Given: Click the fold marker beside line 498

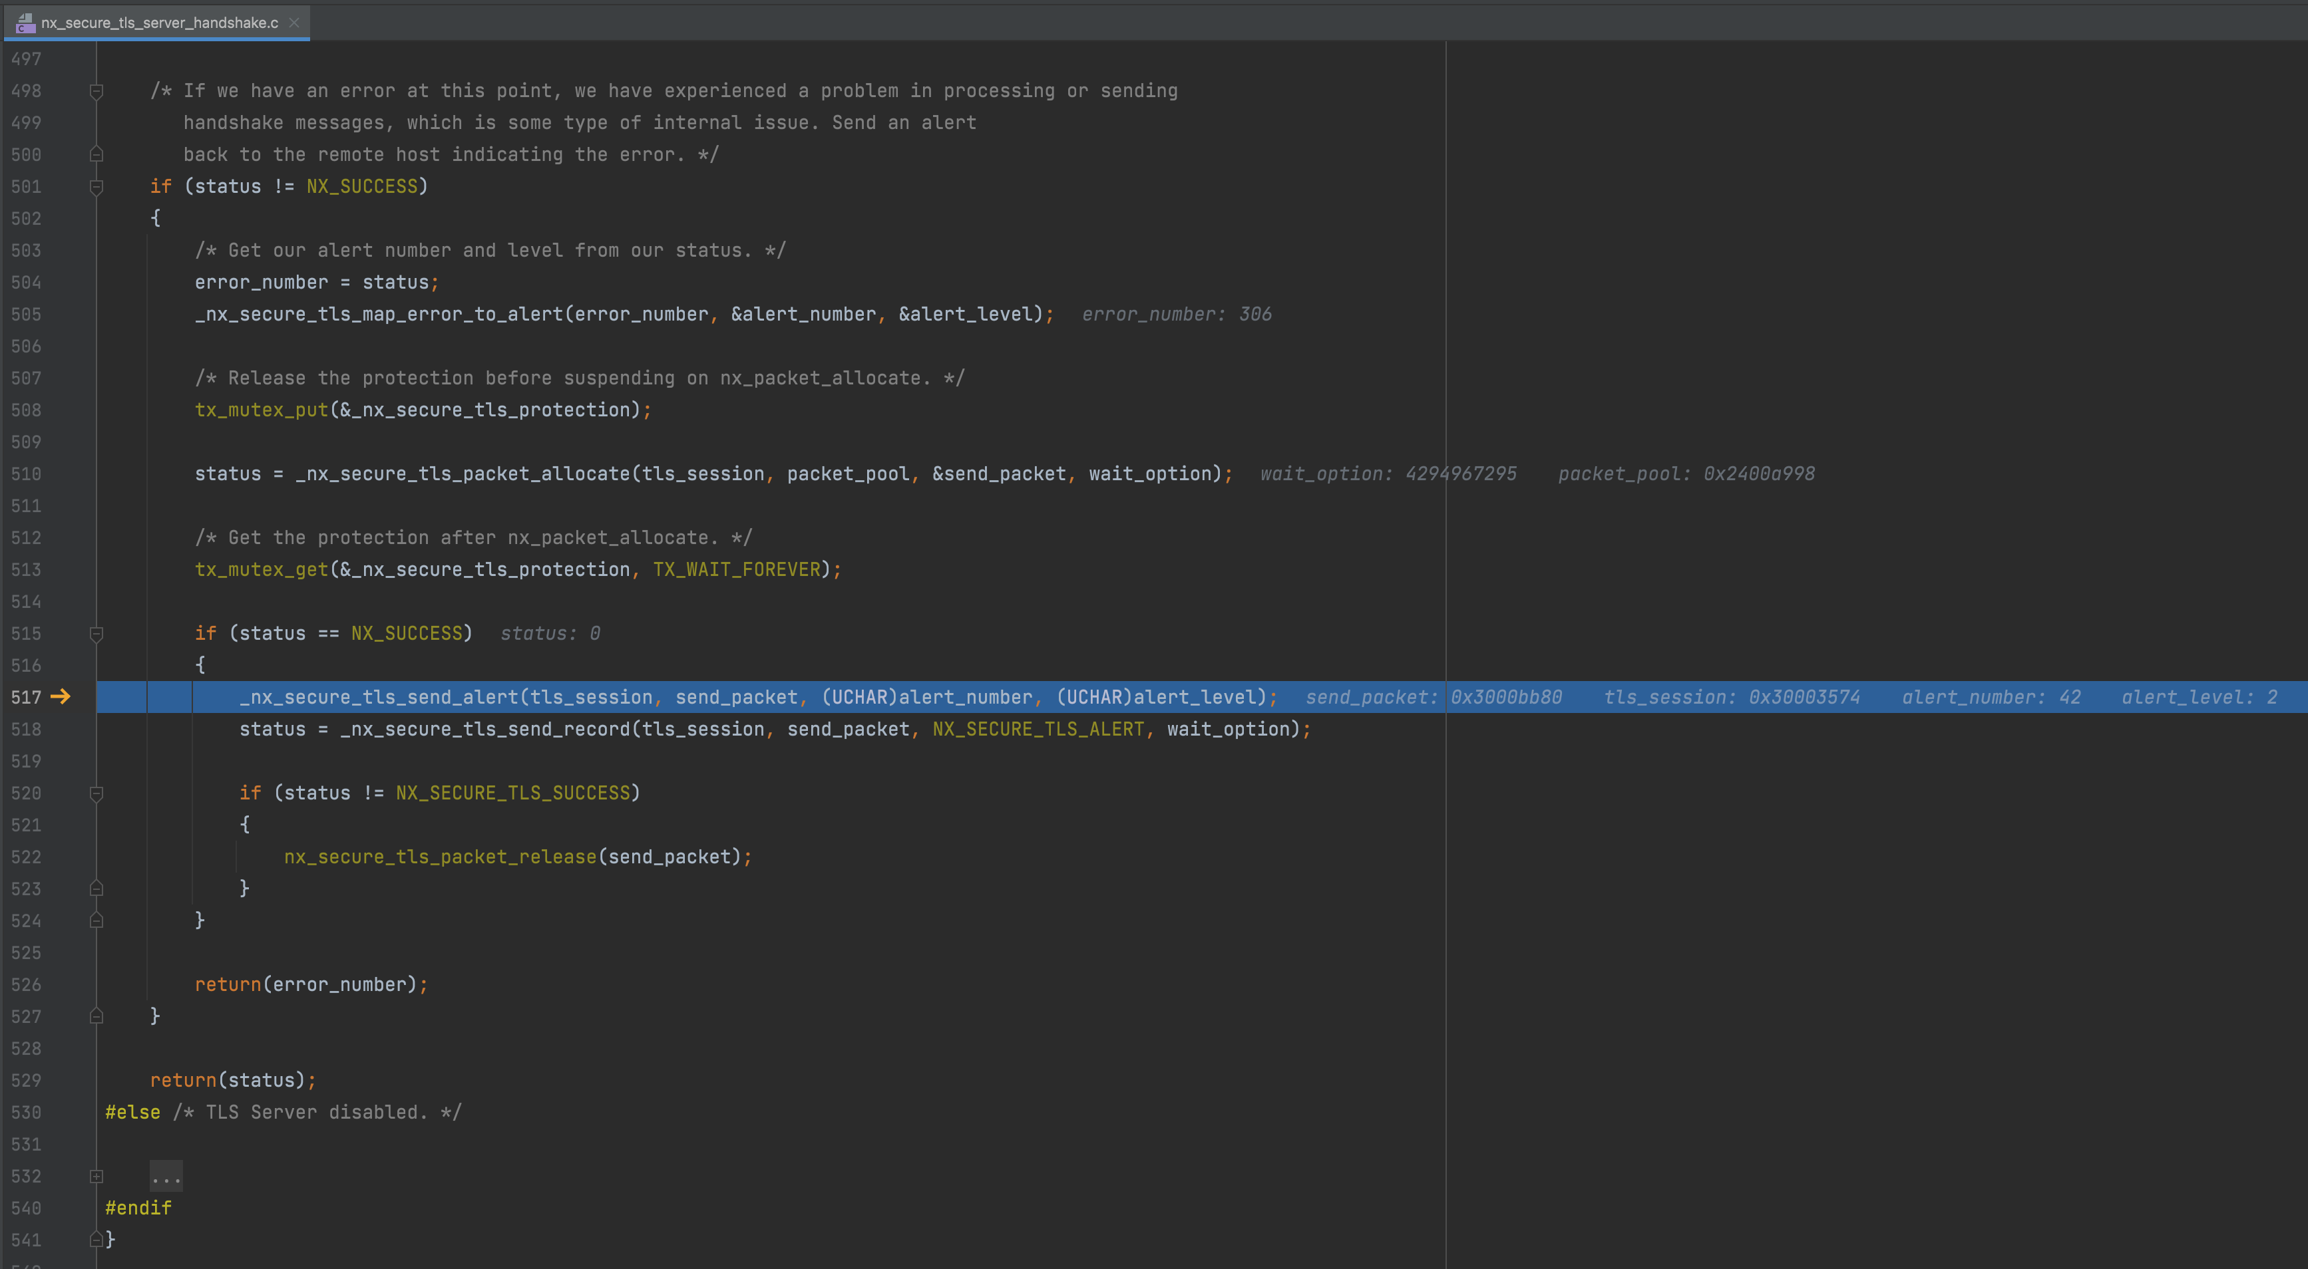Looking at the screenshot, I should click(96, 90).
